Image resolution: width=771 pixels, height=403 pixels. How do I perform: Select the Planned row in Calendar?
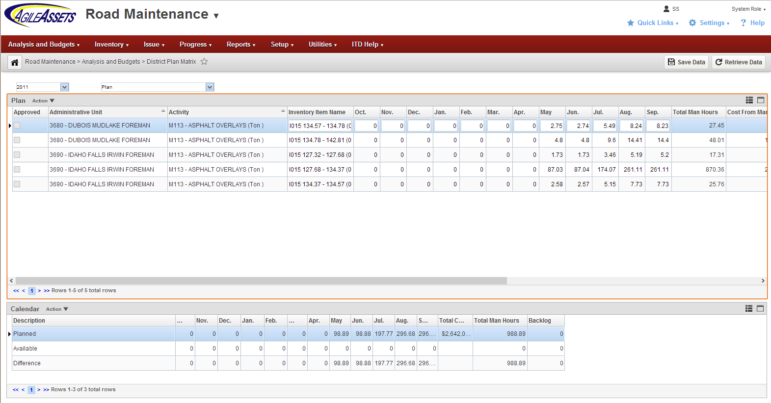tap(288, 334)
